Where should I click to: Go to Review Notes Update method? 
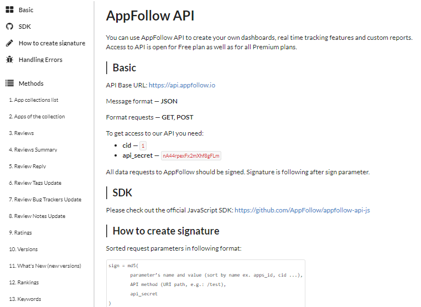(37, 216)
